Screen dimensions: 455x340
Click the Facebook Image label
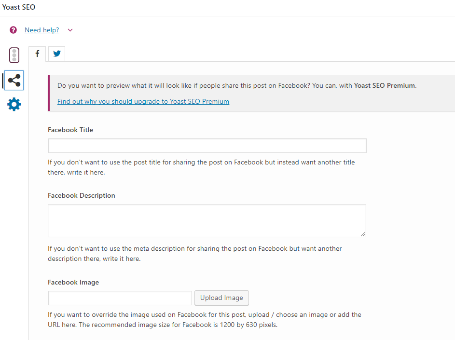click(73, 282)
